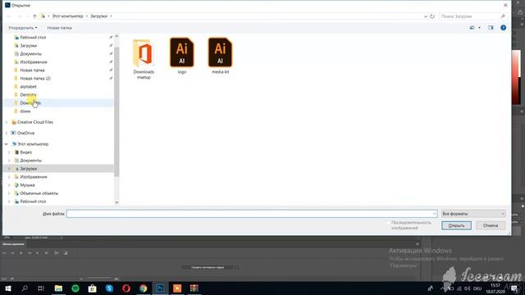Select 'Документы' in quick access

tap(31, 54)
